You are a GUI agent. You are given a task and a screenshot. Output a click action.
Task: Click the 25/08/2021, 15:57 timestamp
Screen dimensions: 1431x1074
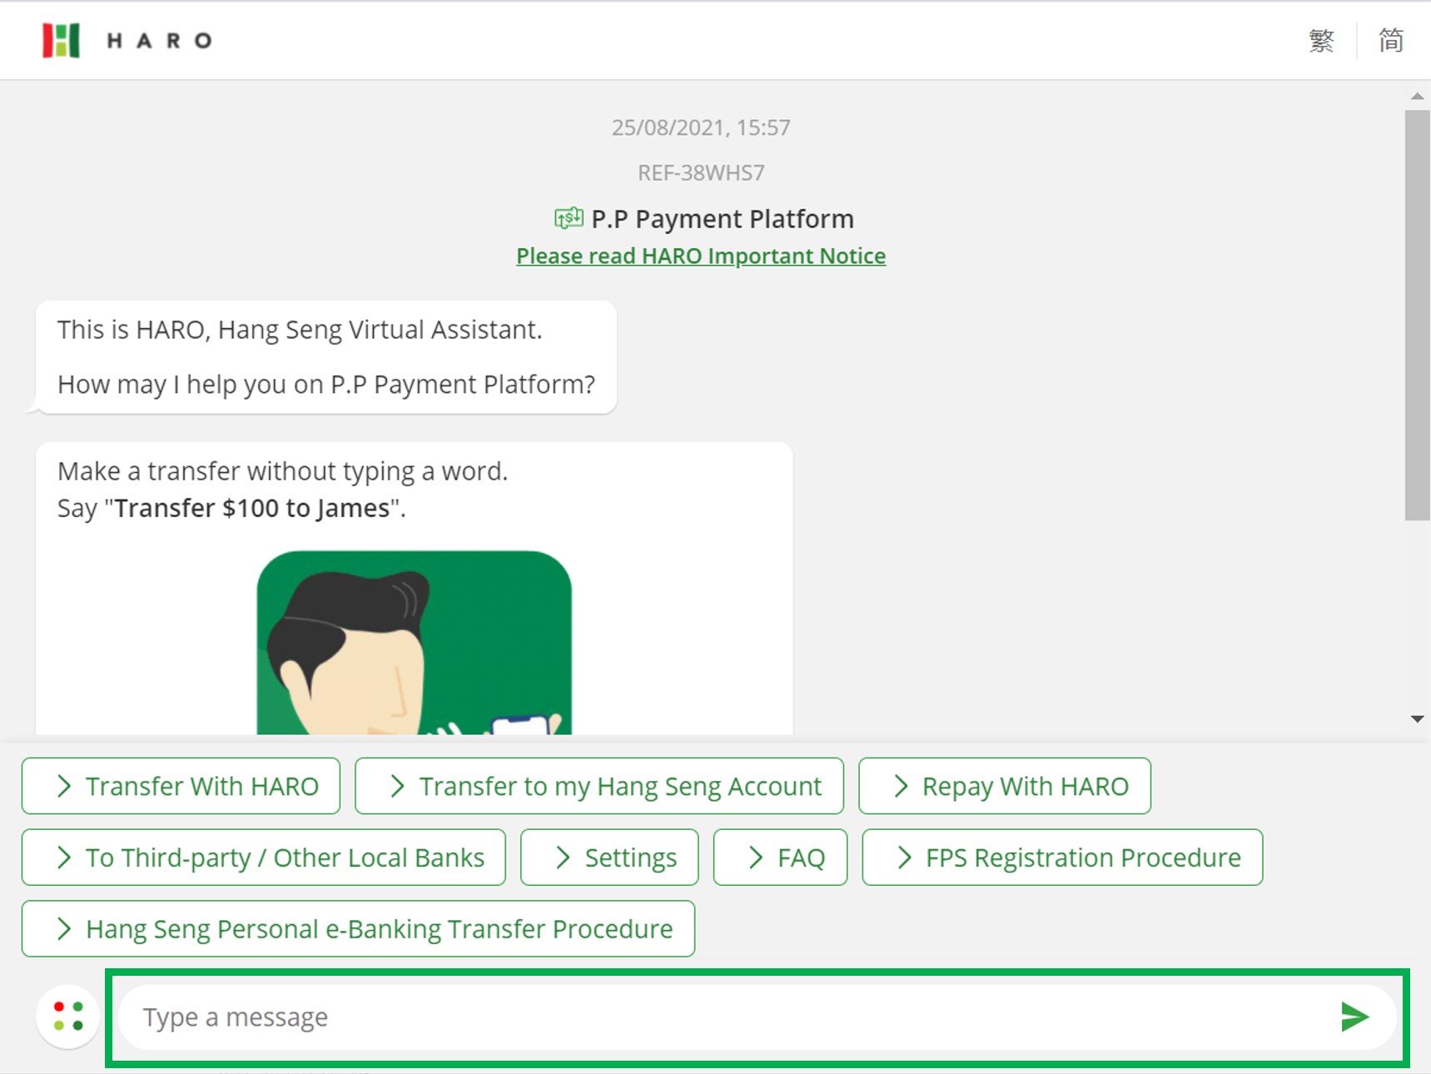[x=701, y=127]
